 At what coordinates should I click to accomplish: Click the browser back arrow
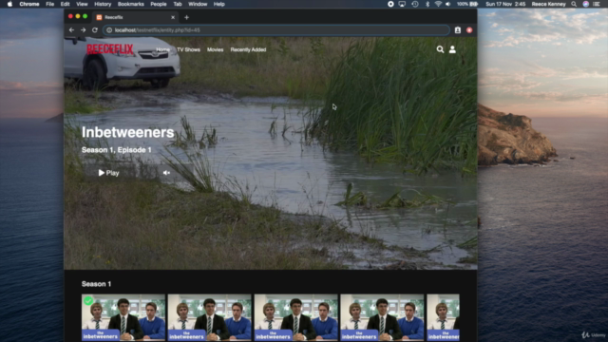pyautogui.click(x=72, y=29)
